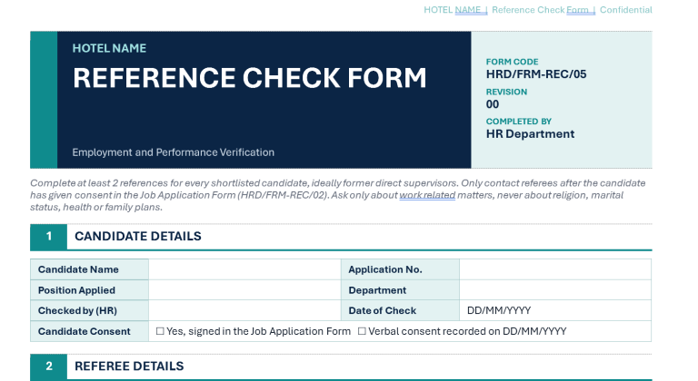The width and height of the screenshot is (698, 381).
Task: Click the 'COMPLETED BY' label
Action: point(519,122)
